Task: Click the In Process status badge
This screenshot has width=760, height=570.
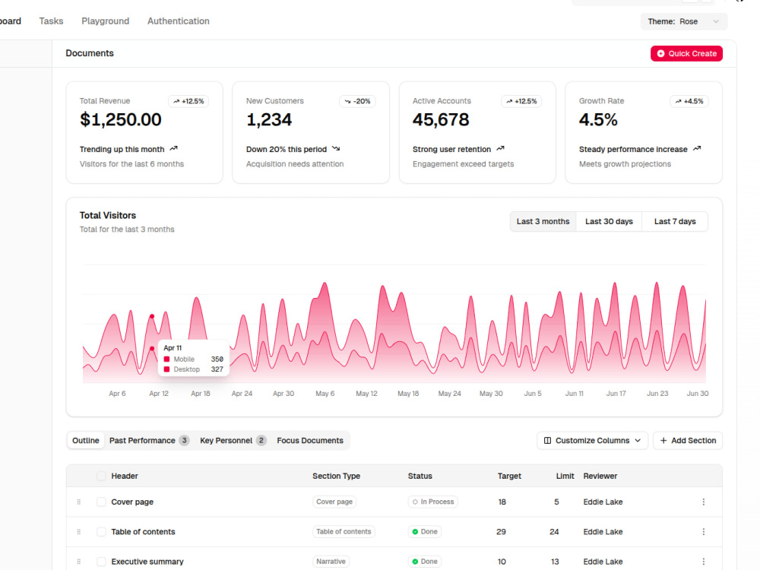Action: point(433,502)
